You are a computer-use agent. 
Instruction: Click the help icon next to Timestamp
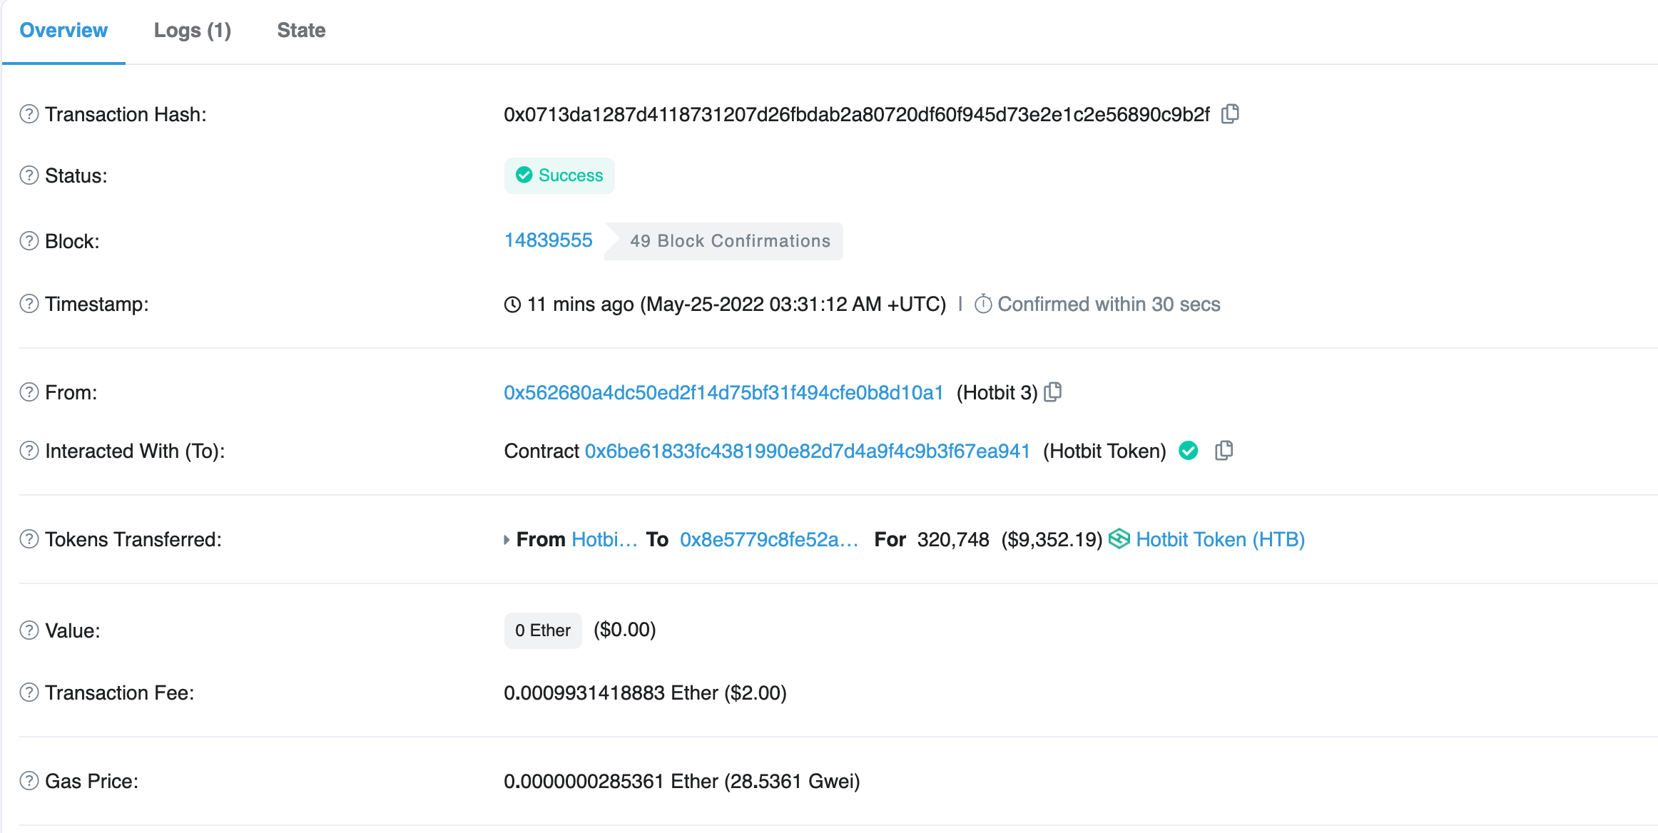click(x=29, y=304)
